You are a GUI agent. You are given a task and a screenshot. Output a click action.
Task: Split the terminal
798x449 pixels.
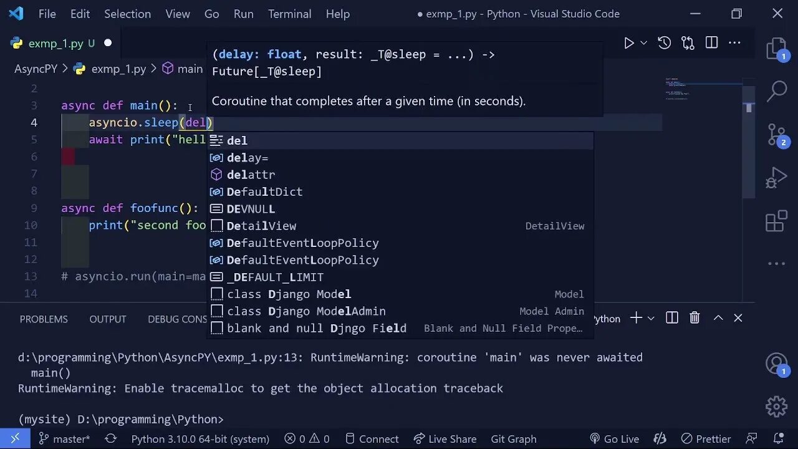click(x=672, y=318)
